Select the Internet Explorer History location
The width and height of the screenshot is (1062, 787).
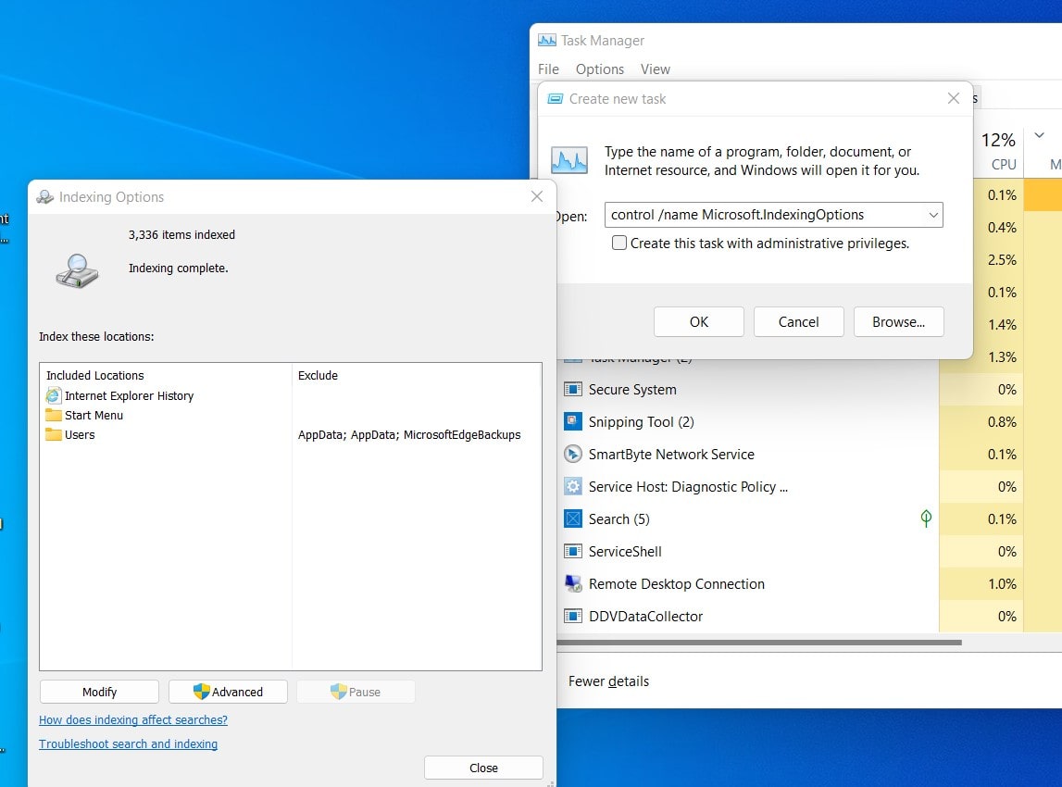point(129,395)
